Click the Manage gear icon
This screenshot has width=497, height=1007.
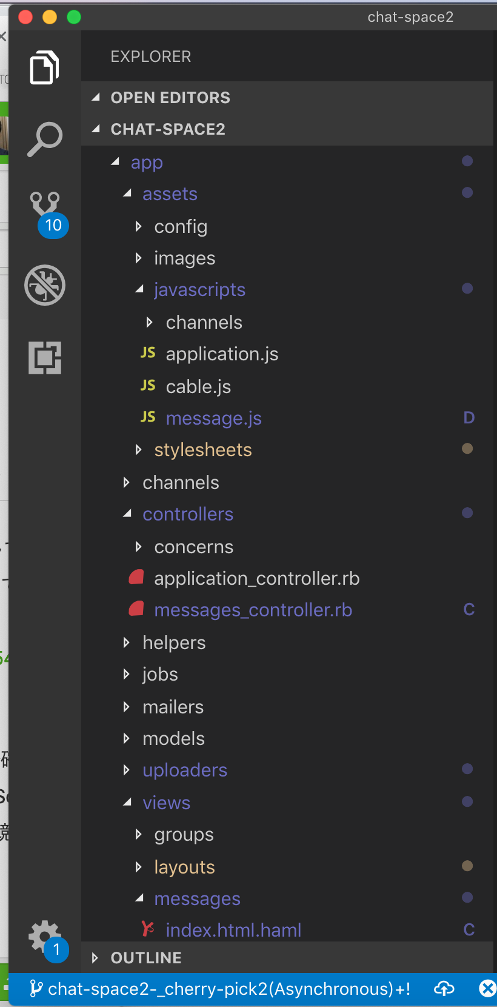point(45,937)
